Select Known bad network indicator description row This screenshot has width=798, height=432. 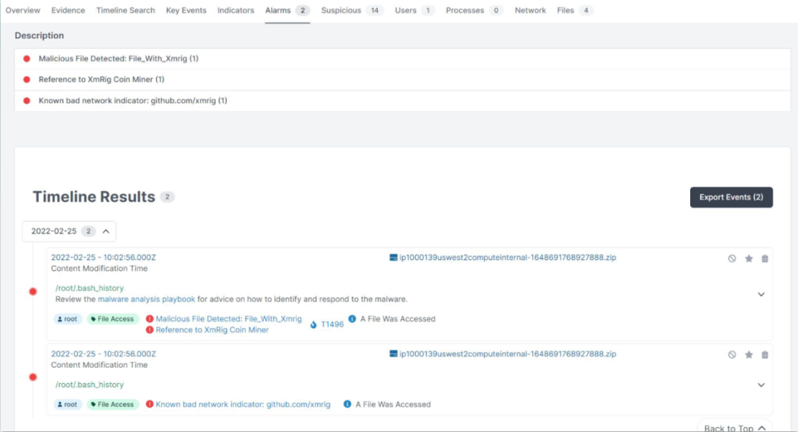tap(403, 100)
